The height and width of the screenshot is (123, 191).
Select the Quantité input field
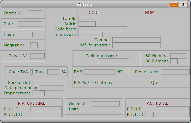coord(105,104)
